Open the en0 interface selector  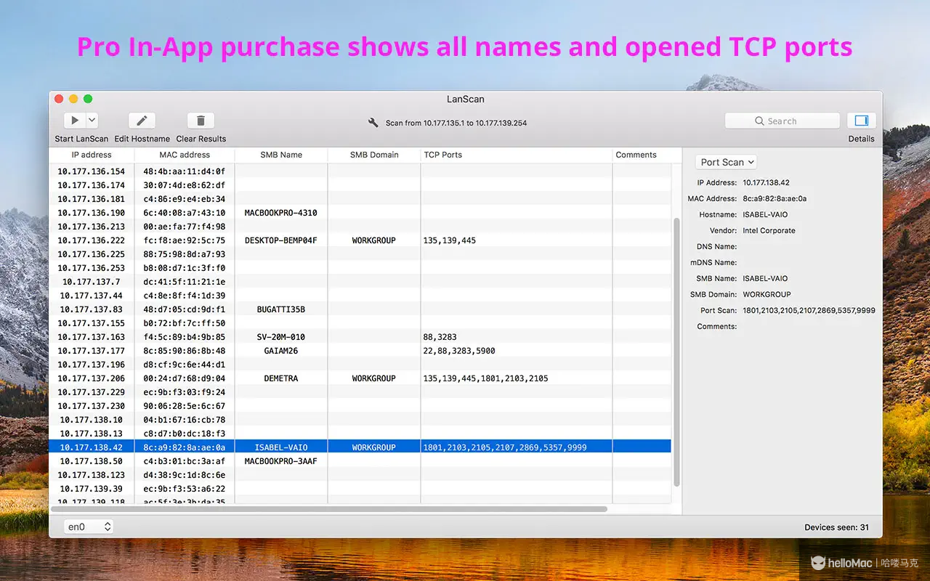[89, 527]
